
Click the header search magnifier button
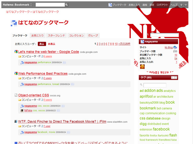66,5
